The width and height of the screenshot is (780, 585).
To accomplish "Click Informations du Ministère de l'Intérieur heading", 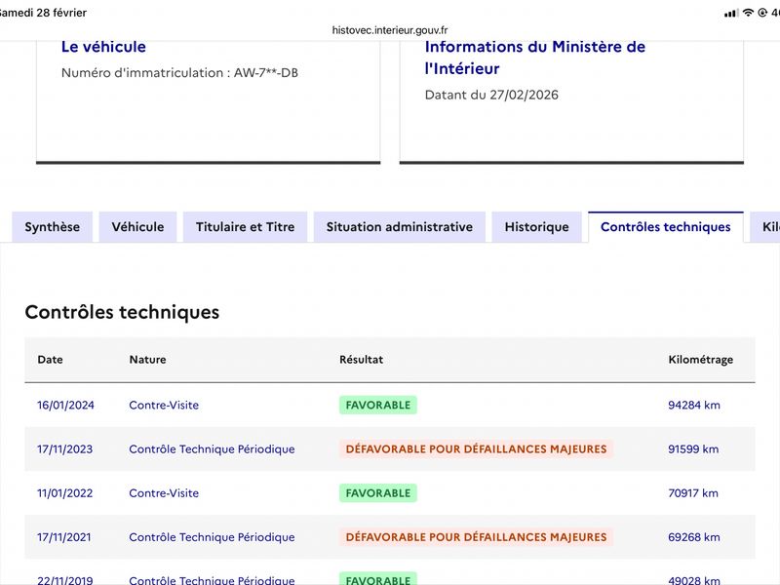I will [534, 58].
